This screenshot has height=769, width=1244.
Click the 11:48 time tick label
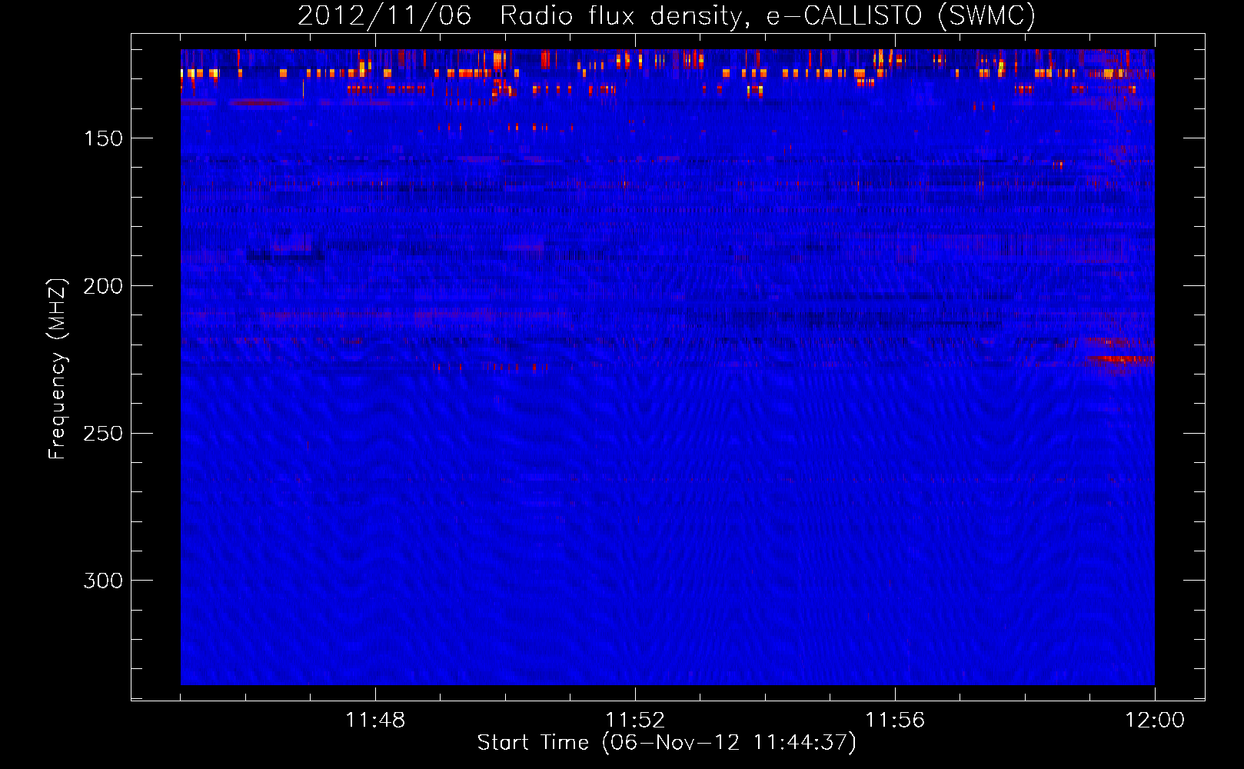pos(375,721)
